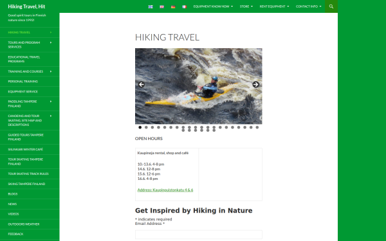Focus the Email Address input field

click(x=198, y=235)
